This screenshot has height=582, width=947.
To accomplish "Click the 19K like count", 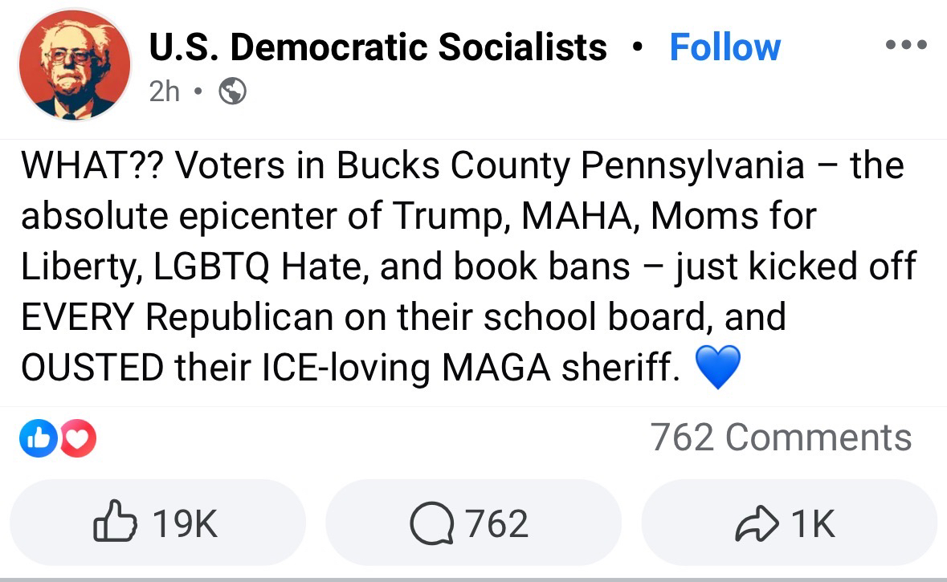I will pyautogui.click(x=185, y=524).
